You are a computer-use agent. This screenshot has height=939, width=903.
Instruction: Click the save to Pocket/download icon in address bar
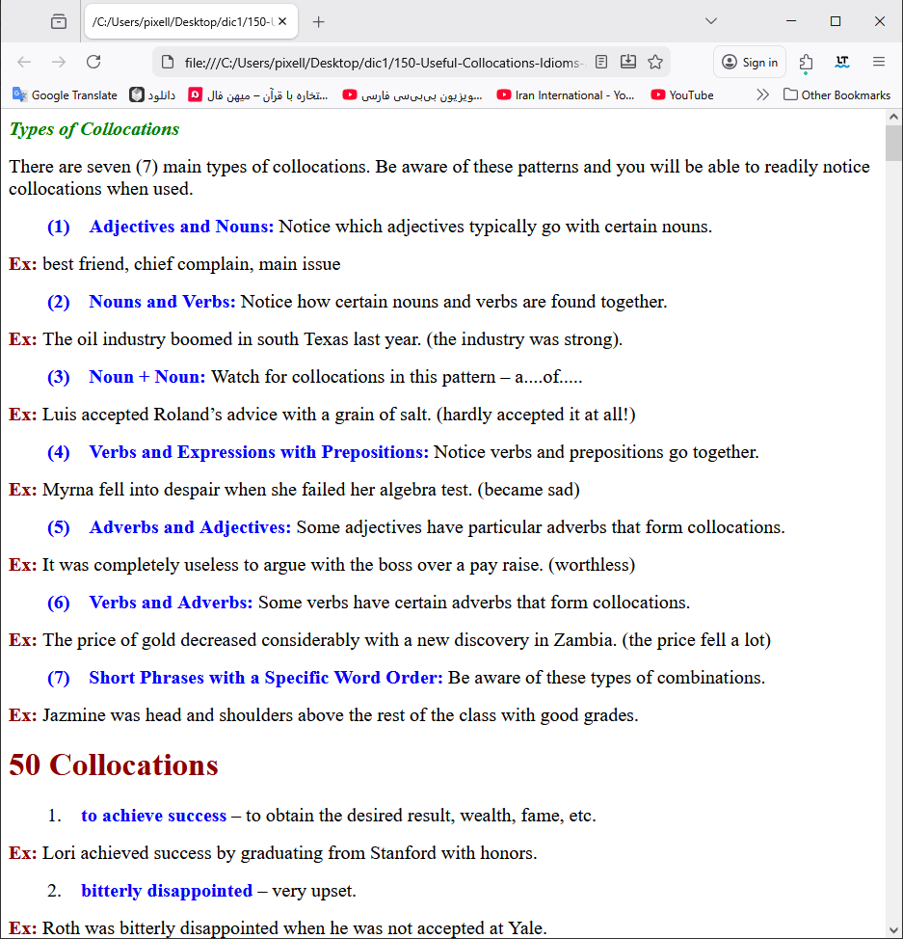click(628, 62)
